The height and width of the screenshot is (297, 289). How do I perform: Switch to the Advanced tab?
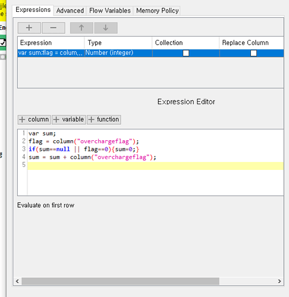pos(70,11)
